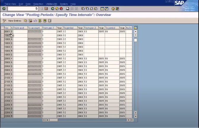Click From acct cell in row 2000 A
199x128 pixels.
point(20,63)
